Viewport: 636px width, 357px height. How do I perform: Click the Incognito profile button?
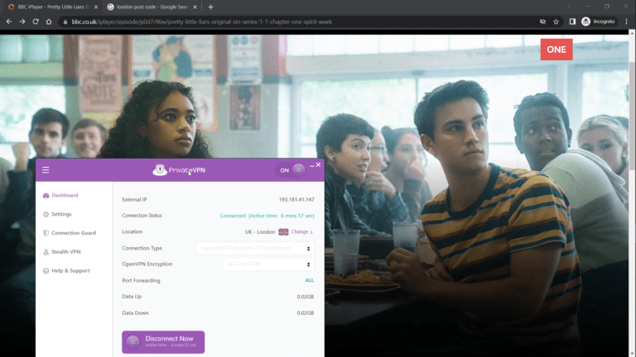pyautogui.click(x=599, y=21)
